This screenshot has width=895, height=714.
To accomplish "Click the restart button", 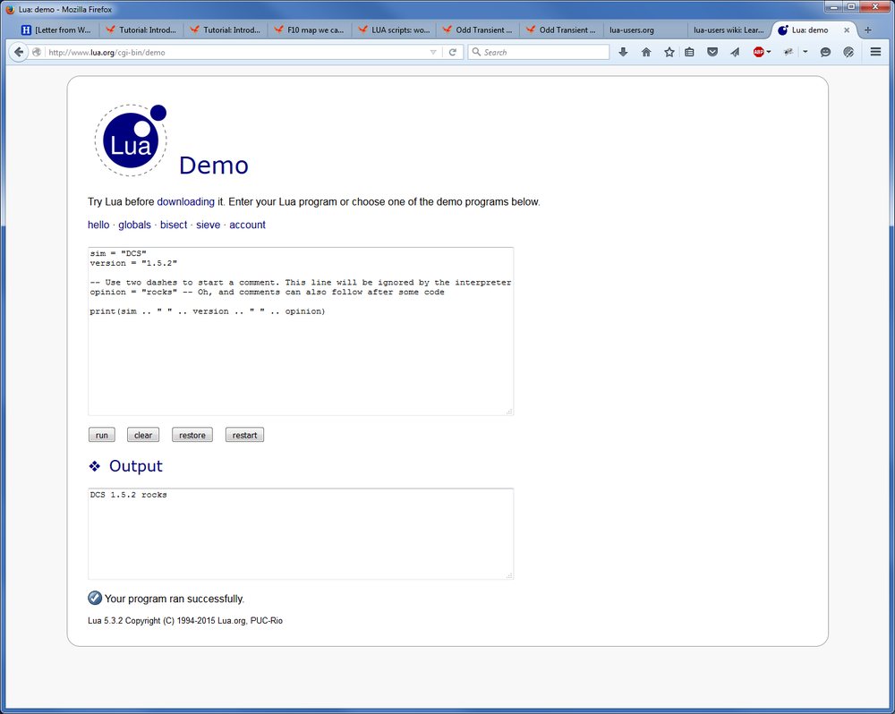I will pyautogui.click(x=244, y=435).
